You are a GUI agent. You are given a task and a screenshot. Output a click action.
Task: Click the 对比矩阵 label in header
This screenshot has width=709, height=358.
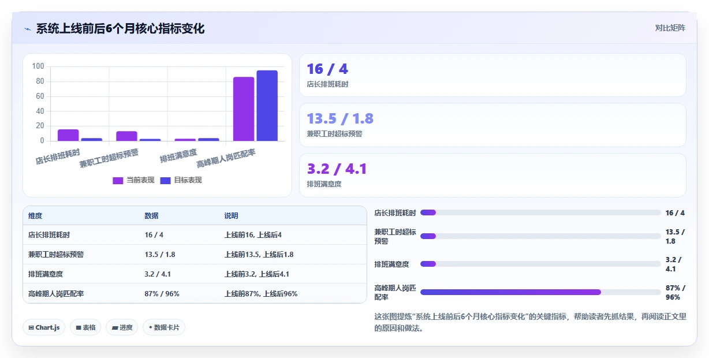pos(670,28)
